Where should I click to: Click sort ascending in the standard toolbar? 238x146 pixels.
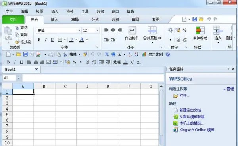130,54
